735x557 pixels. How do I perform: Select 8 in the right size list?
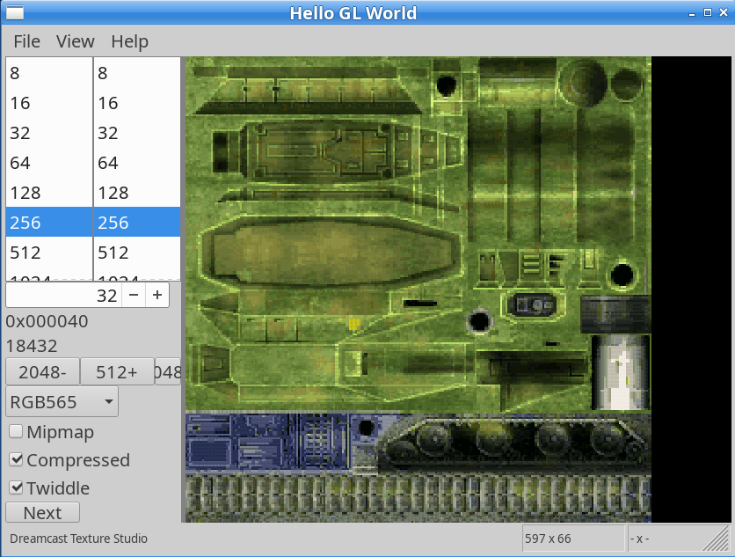click(x=137, y=73)
